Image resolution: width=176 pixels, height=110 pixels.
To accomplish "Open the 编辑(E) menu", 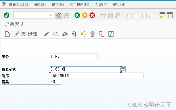I will click(x=40, y=5).
